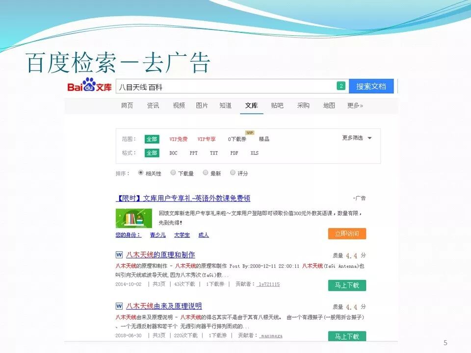
Task: Switch to the 视频 tab
Action: point(179,105)
